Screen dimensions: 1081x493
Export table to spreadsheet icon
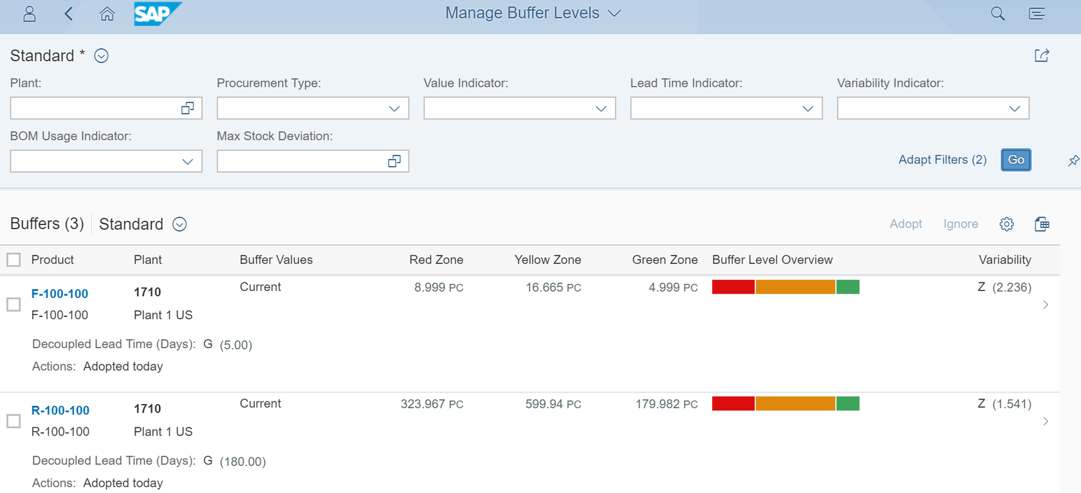click(1042, 224)
